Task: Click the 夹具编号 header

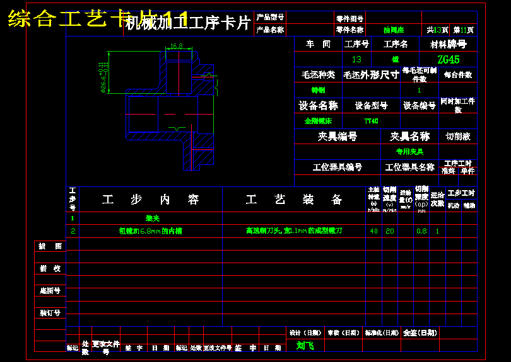Action: (338, 136)
